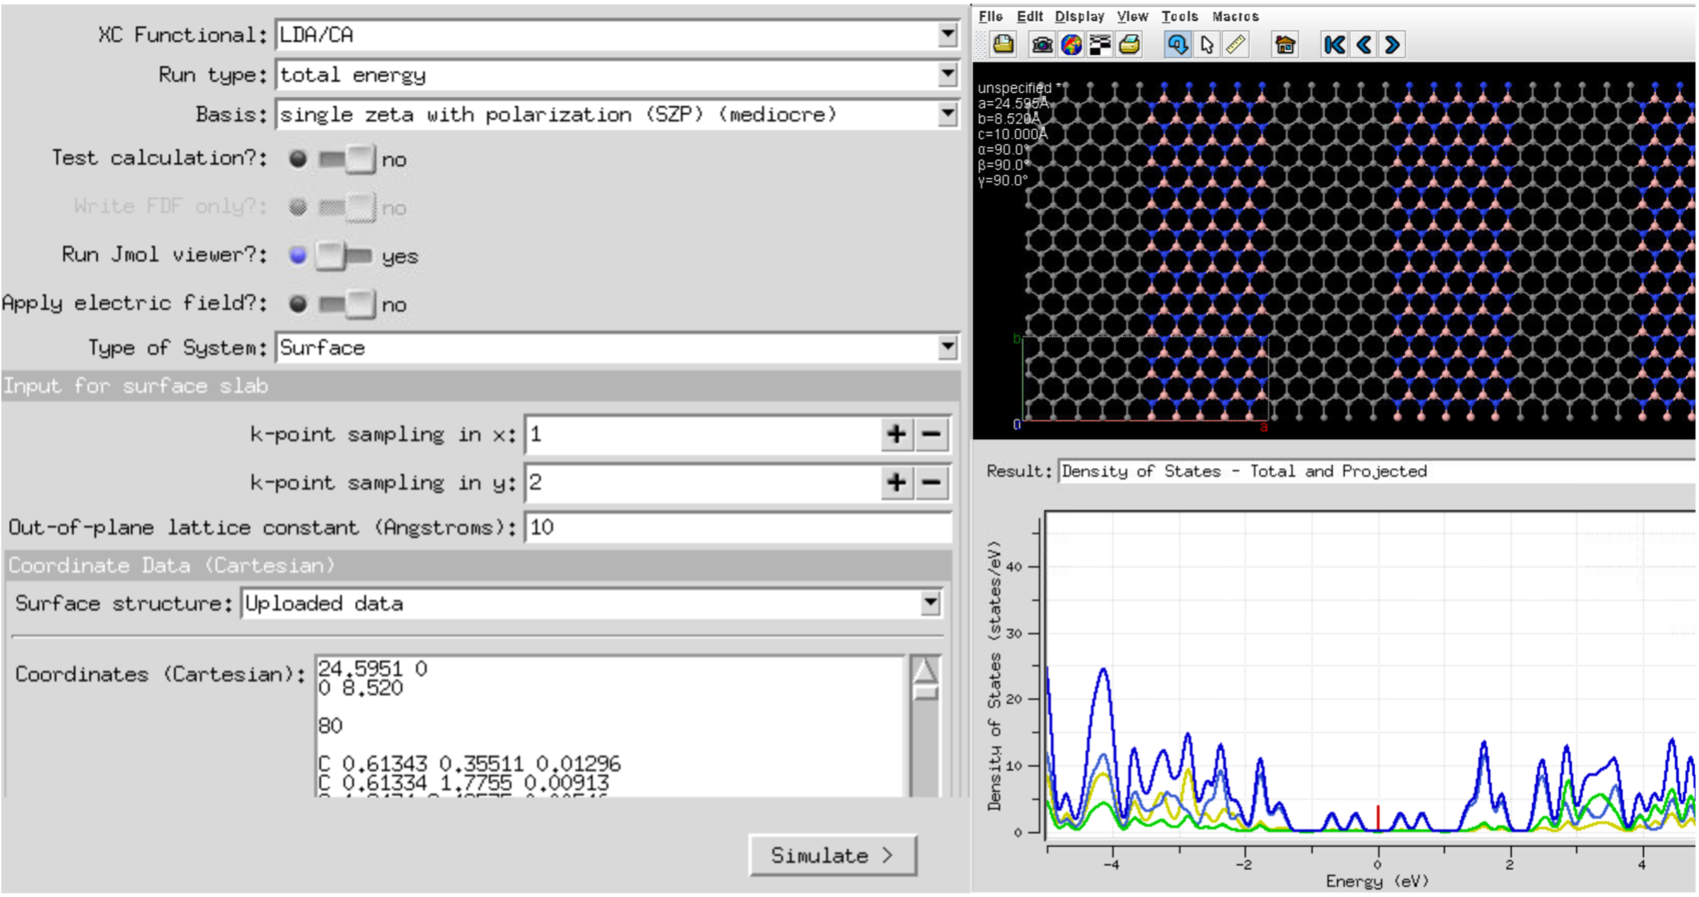
Task: Open the Surface structure dropdown
Action: coord(930,603)
